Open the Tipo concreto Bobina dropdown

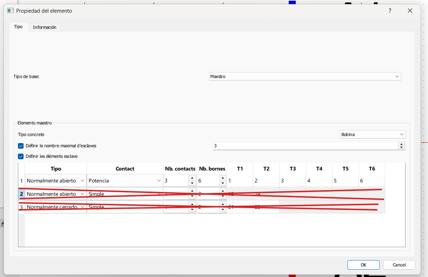[373, 134]
